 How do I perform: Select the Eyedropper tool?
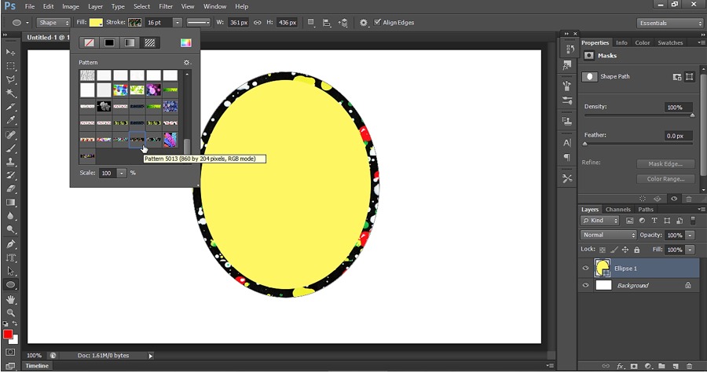coord(10,120)
